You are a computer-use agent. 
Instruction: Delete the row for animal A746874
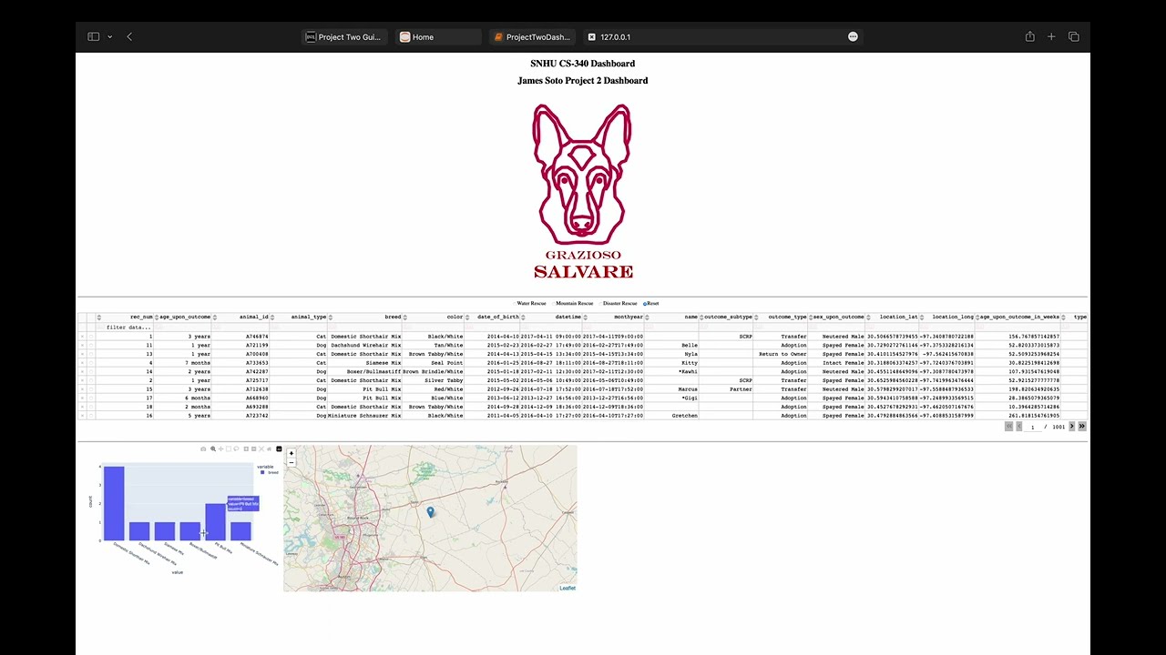82,337
